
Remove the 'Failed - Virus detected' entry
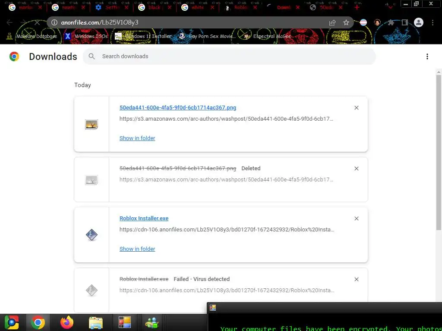point(356,279)
